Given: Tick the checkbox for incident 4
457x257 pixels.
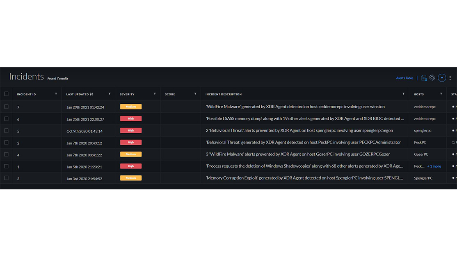Looking at the screenshot, I should click(6, 154).
